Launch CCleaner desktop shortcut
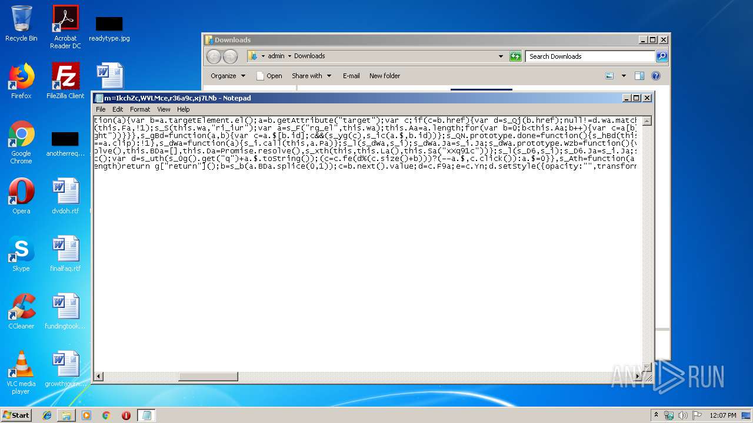753x423 pixels. pos(21,311)
